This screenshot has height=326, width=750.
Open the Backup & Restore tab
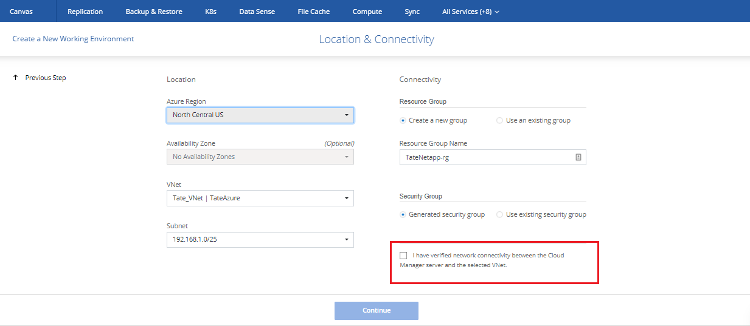point(154,12)
